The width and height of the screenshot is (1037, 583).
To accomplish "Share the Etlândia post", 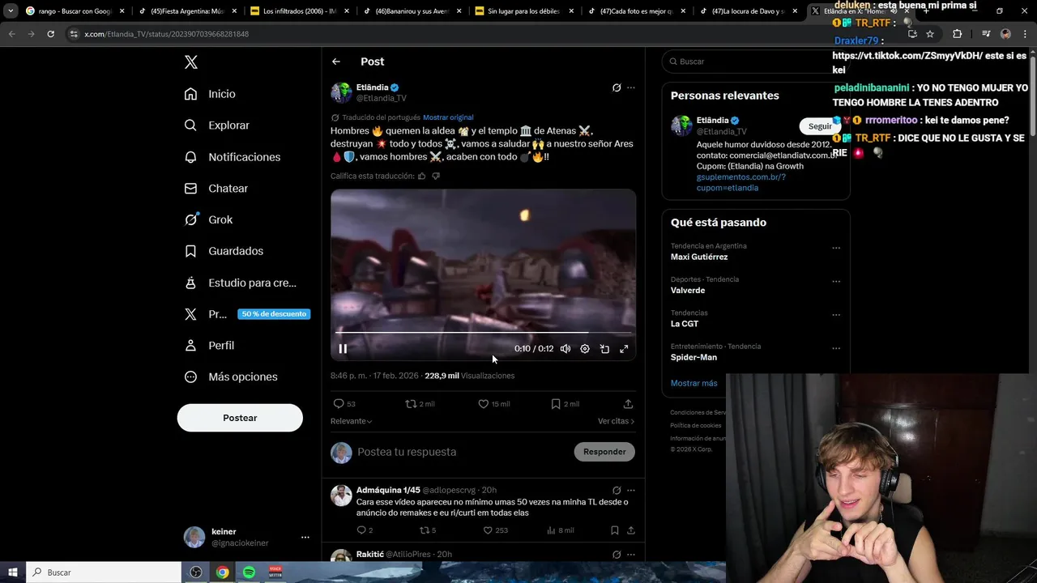I will [628, 404].
